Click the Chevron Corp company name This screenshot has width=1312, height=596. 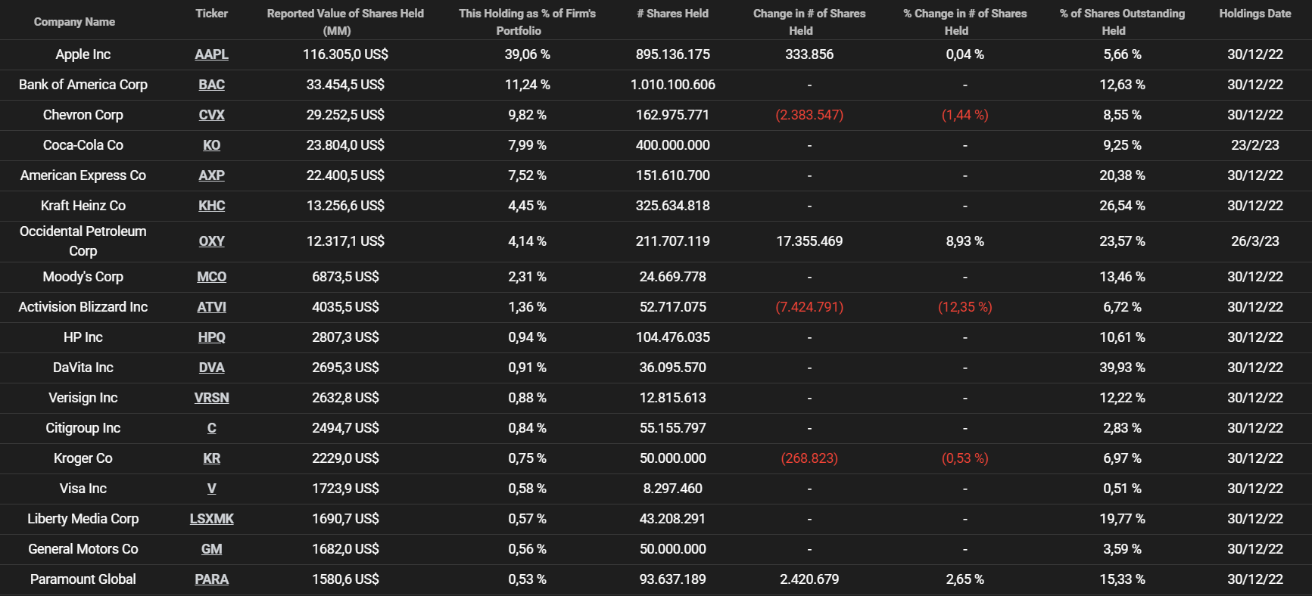click(x=83, y=115)
